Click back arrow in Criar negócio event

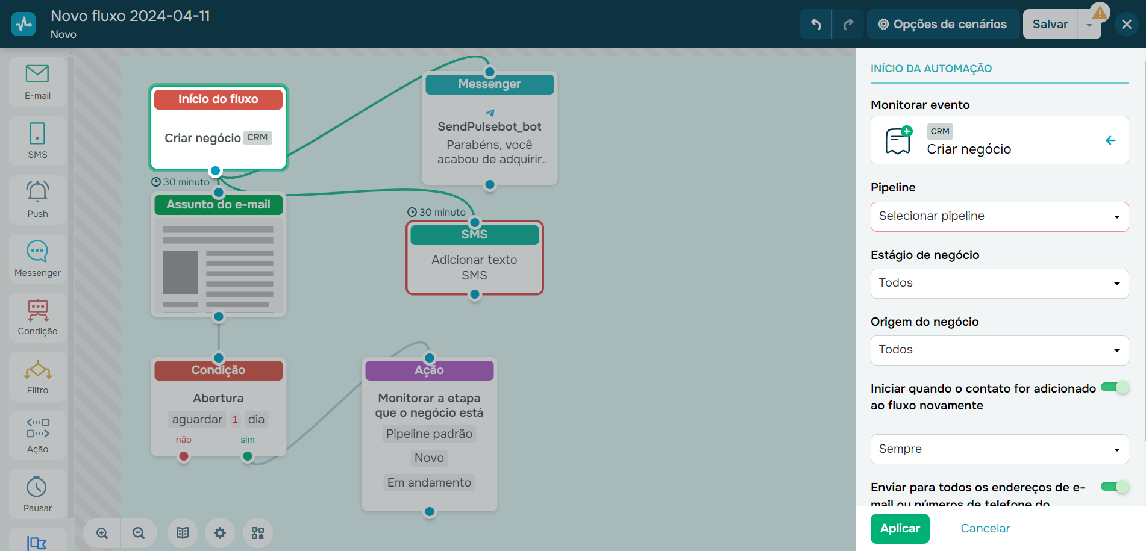click(x=1110, y=140)
